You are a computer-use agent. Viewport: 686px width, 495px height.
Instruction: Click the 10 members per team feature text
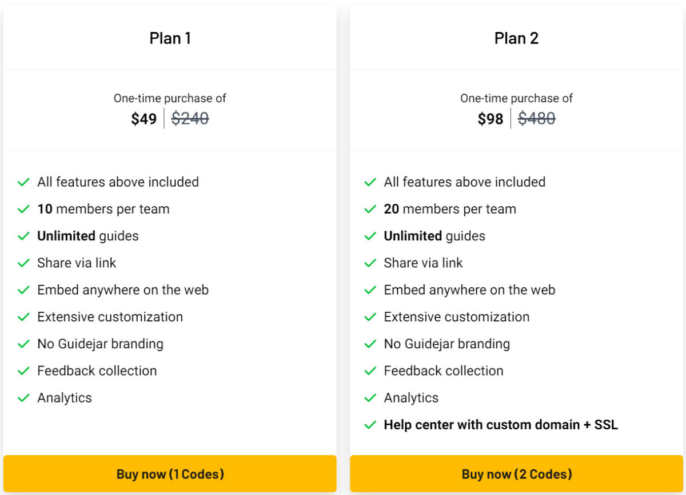pyautogui.click(x=103, y=209)
